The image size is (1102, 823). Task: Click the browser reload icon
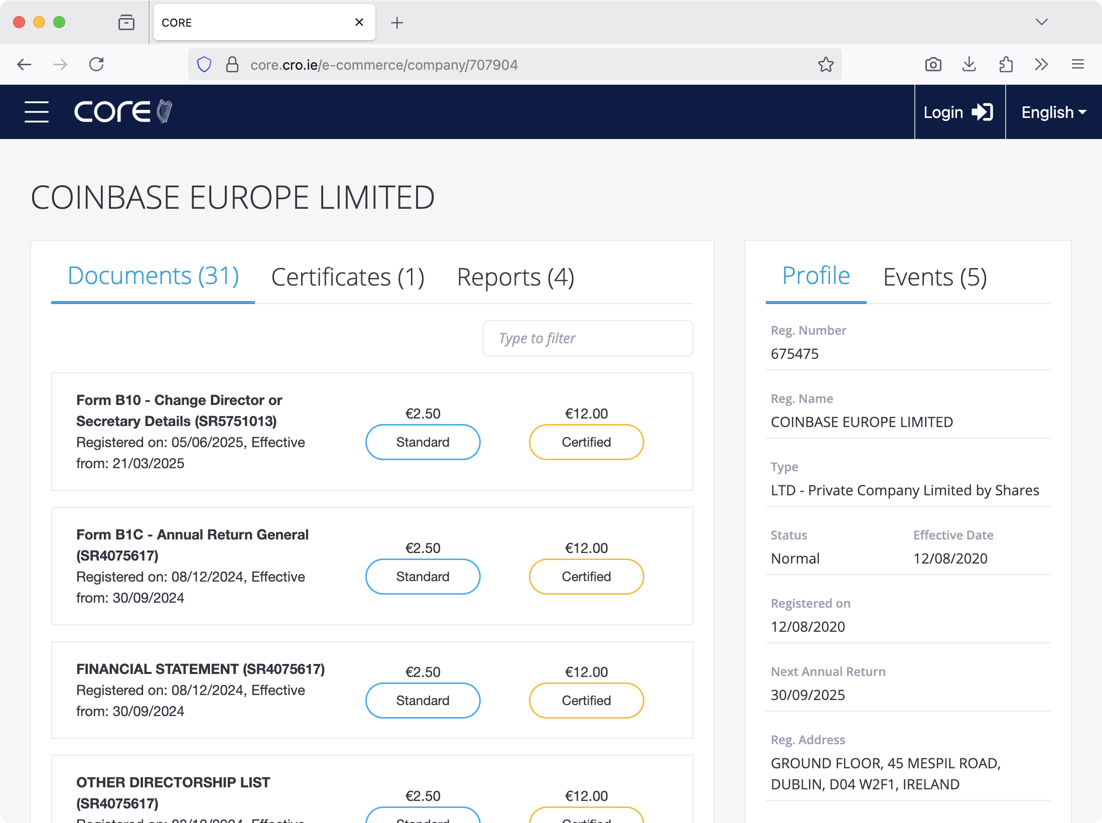96,65
